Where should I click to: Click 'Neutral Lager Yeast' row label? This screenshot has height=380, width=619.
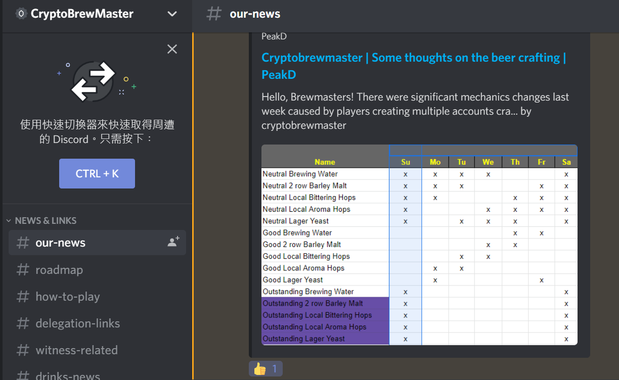pos(295,221)
